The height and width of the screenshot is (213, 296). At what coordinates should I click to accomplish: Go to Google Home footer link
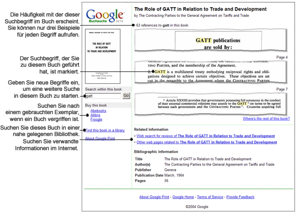tap(184, 197)
